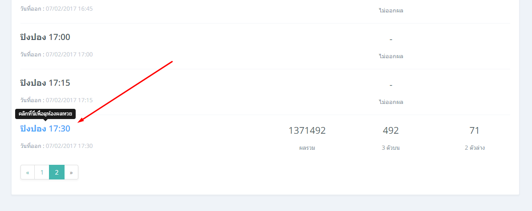Select page 1 in pagination
Viewport: 532px width, 211px height.
[42, 172]
